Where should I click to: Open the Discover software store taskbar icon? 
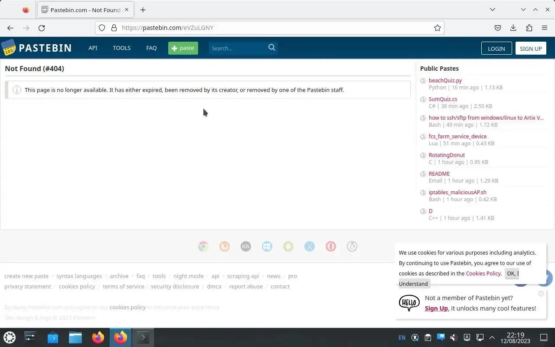(53, 337)
